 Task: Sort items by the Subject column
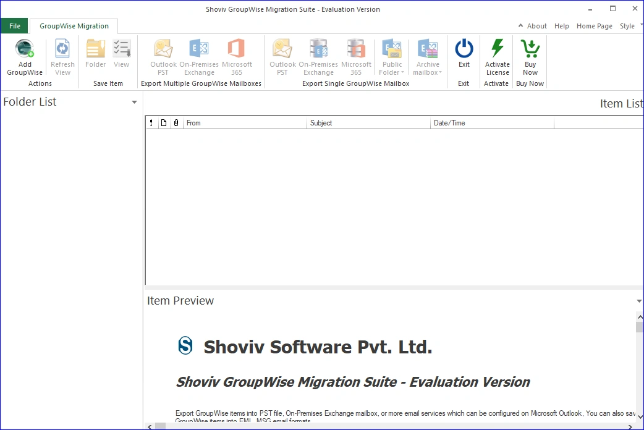(x=368, y=123)
